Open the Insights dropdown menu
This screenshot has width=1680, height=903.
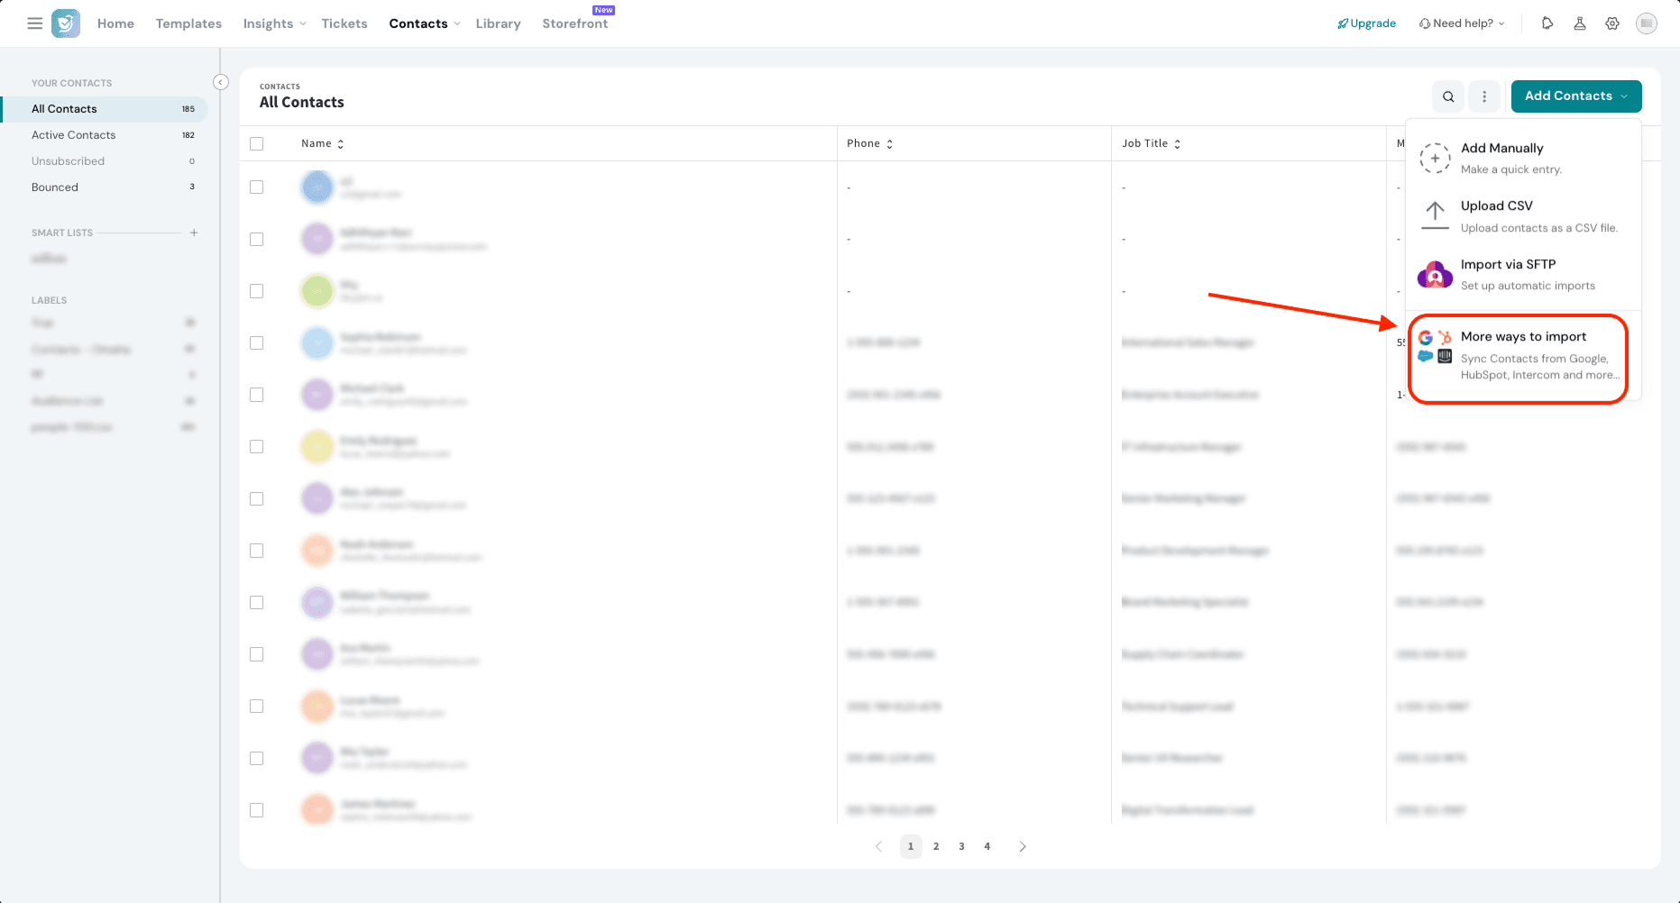pyautogui.click(x=274, y=23)
